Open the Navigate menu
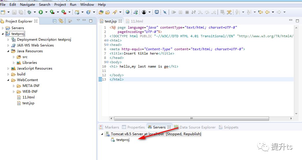This screenshot has width=302, height=160. 27,4
